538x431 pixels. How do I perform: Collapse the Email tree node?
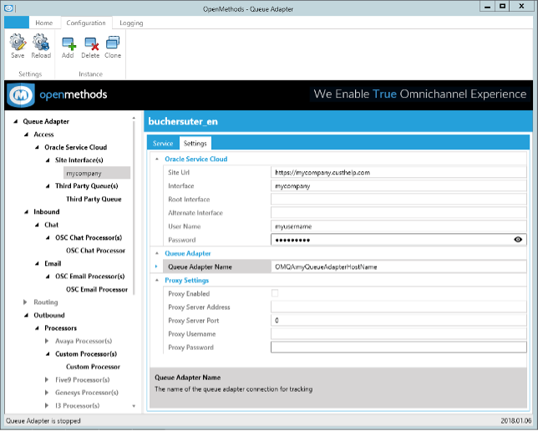[x=37, y=264]
